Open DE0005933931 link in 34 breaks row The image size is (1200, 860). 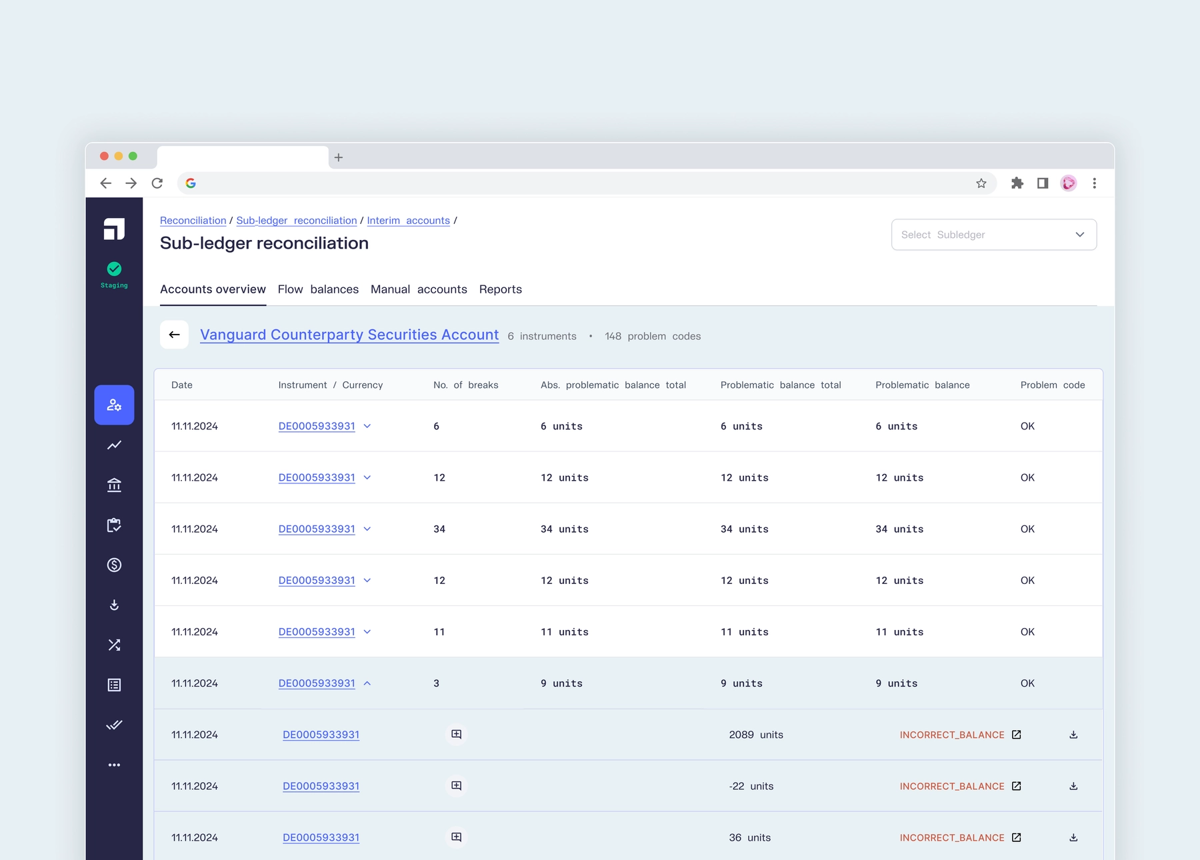tap(317, 529)
